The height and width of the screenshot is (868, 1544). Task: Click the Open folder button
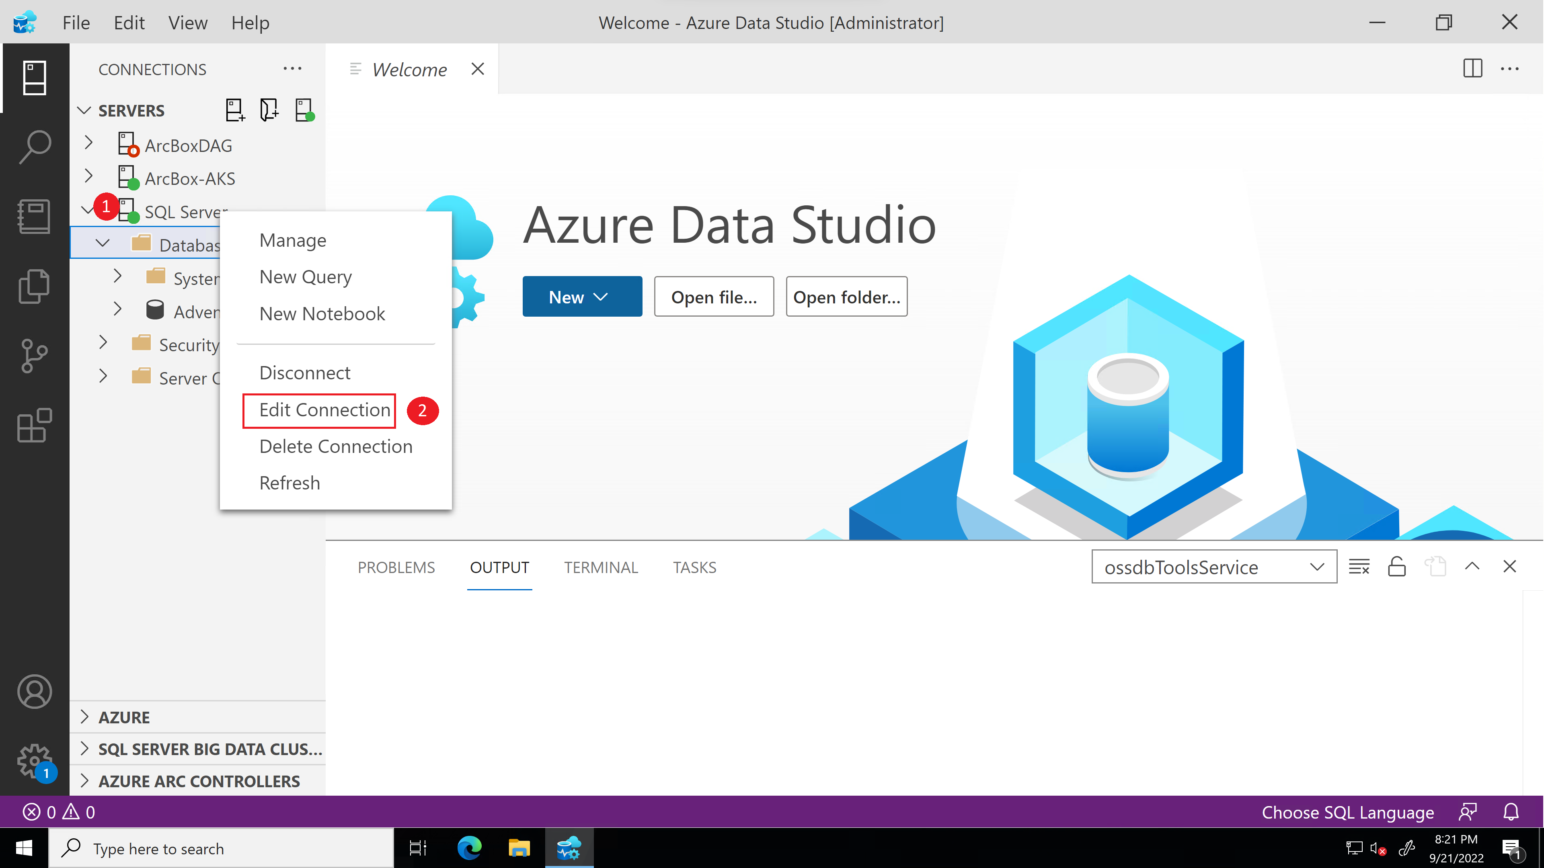847,296
